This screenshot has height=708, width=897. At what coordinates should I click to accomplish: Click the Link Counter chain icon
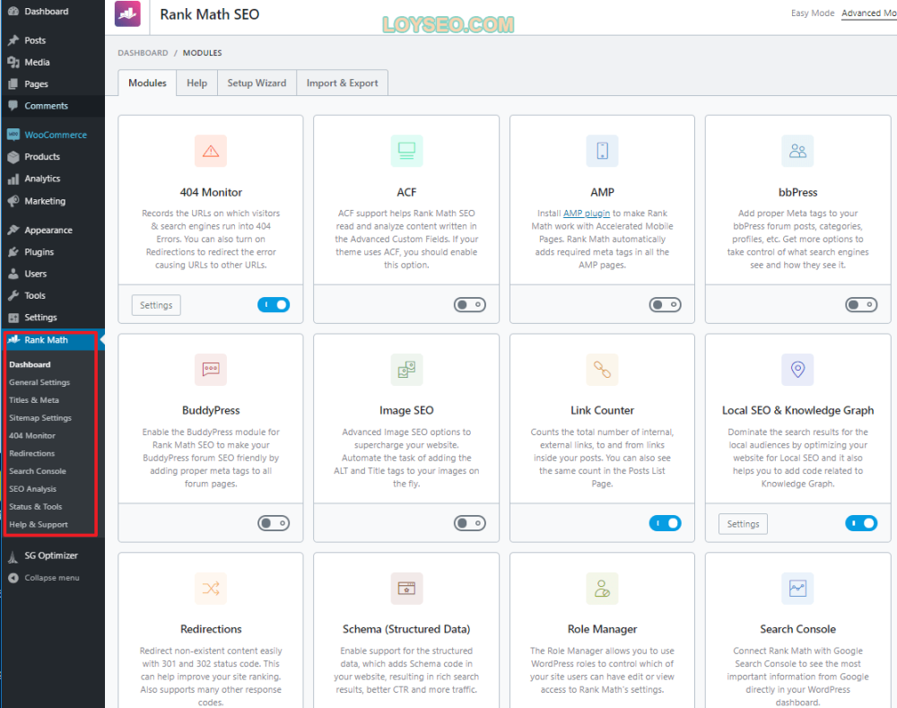point(603,369)
